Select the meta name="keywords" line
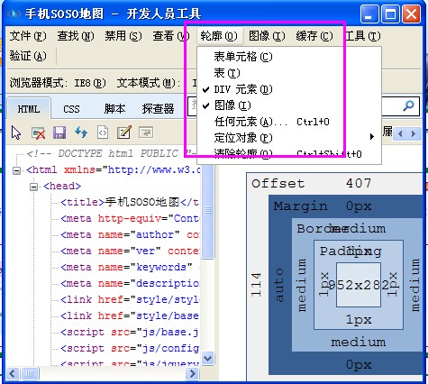Image resolution: width=428 pixels, height=384 pixels. (130, 267)
